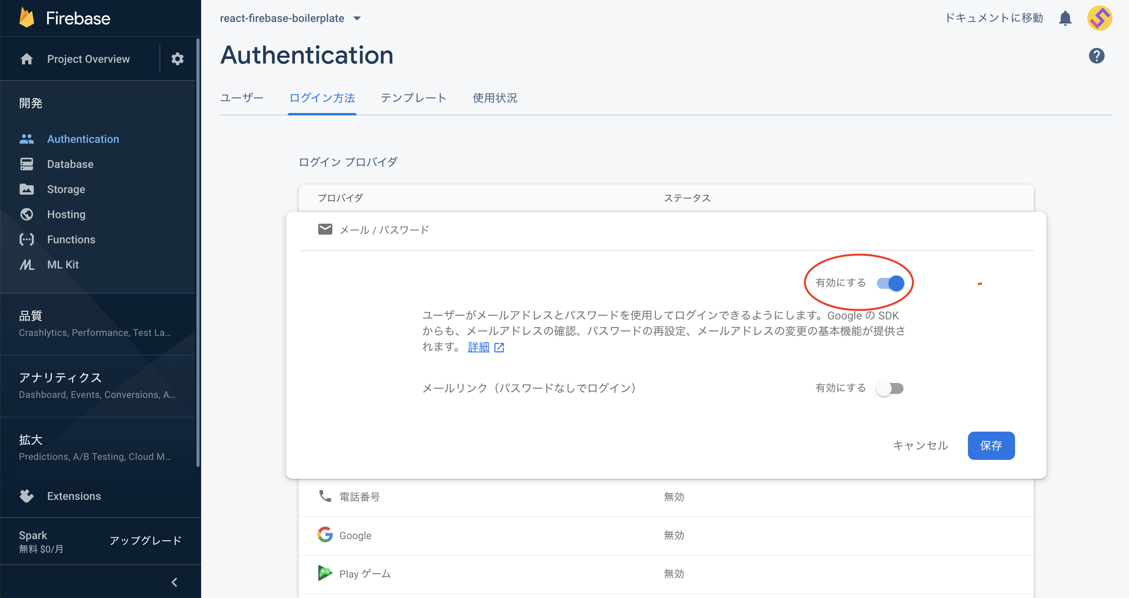1129x598 pixels.
Task: Click the Functions brackets icon
Action: point(27,239)
